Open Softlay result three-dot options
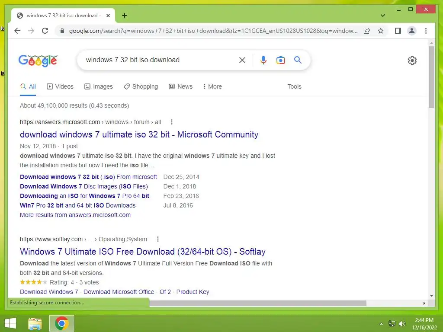Viewport: 443px width, 332px height. 157,239
